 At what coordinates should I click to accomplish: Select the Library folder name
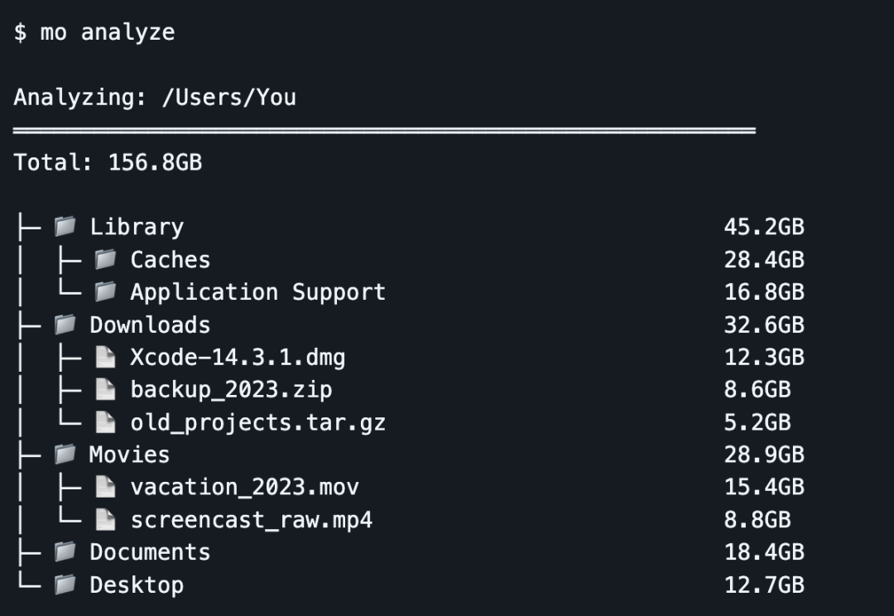point(137,227)
